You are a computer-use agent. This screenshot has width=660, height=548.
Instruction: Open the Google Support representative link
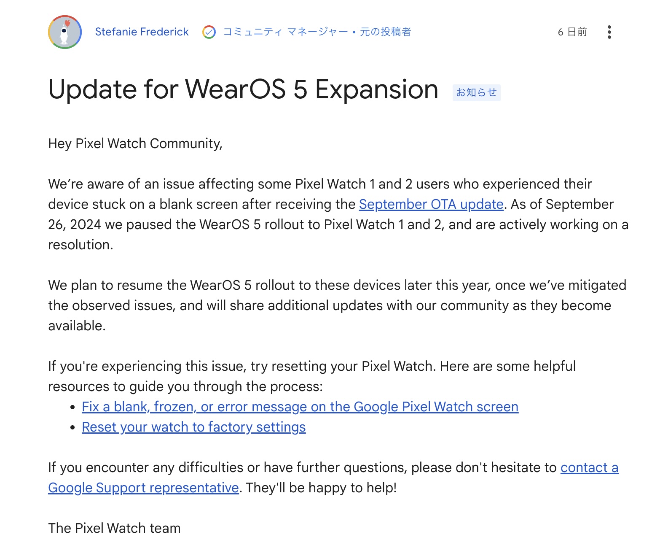point(144,488)
